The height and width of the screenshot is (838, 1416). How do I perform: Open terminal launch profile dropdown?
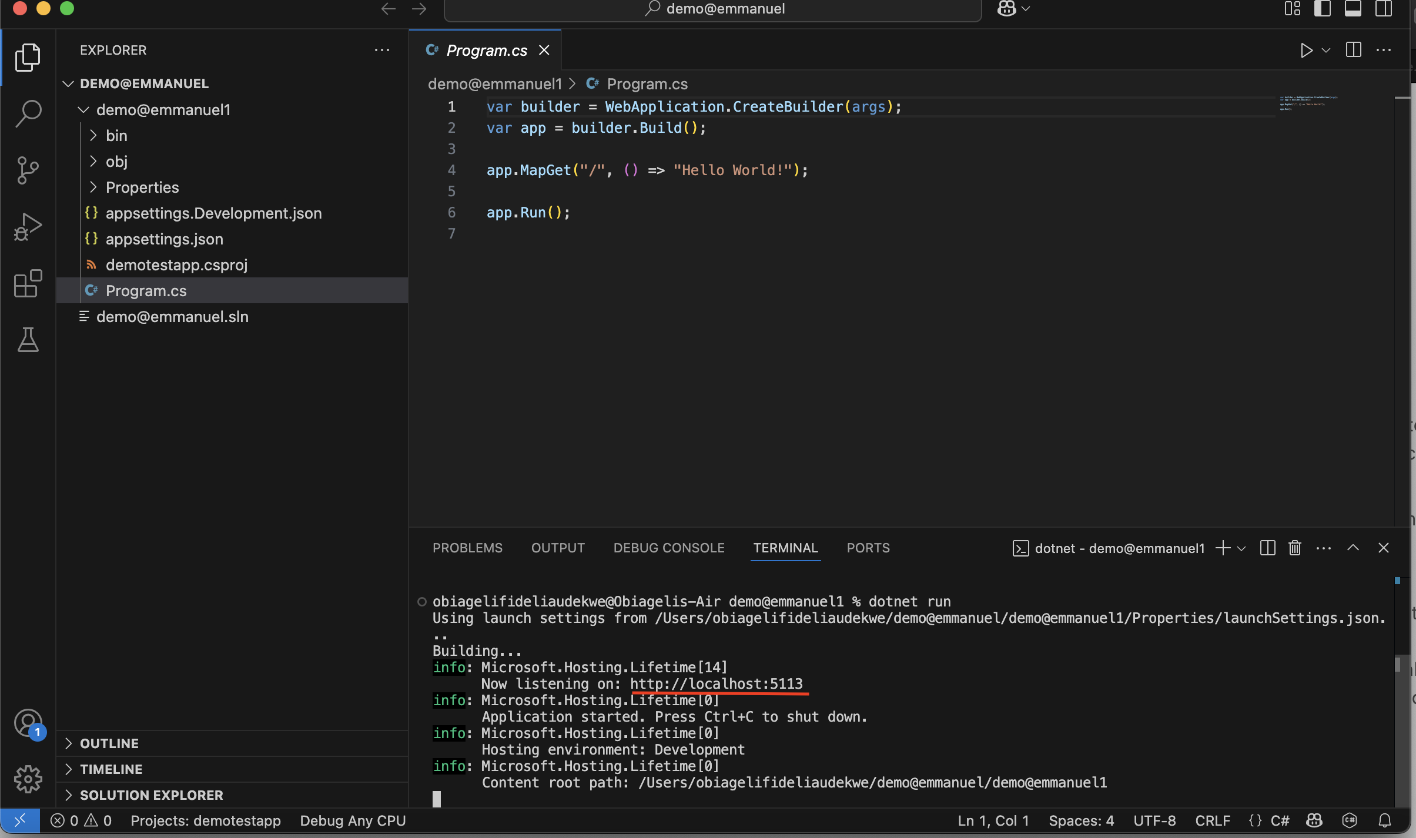pos(1241,548)
